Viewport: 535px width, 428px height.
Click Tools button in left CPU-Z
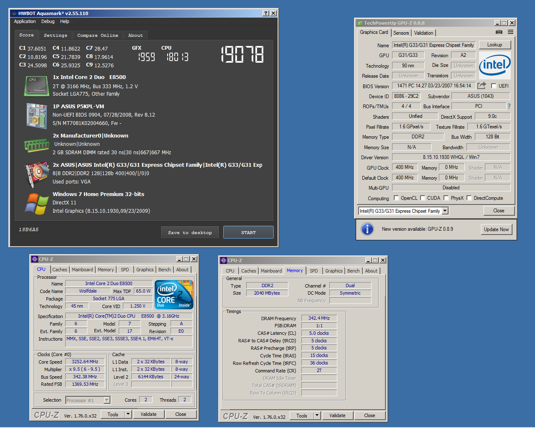coord(113,415)
